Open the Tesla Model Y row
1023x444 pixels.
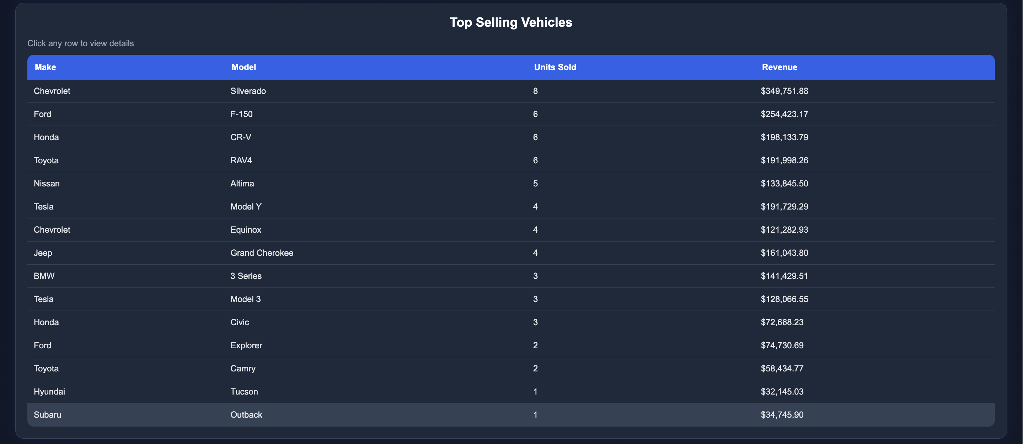pos(511,206)
